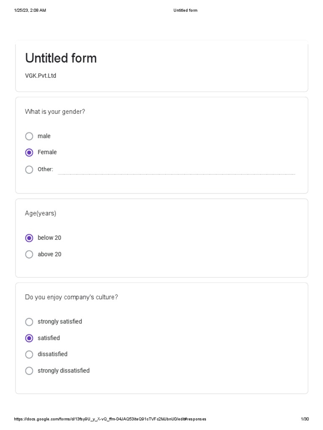Click the male option label text
Viewport: 323px width, 430px height.
coord(44,136)
